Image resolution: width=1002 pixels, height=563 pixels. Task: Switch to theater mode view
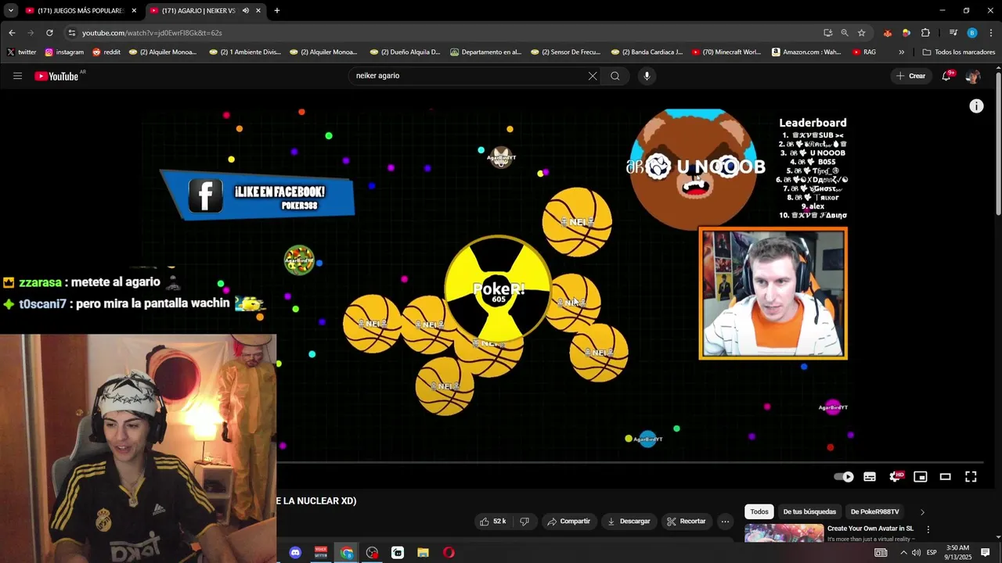click(x=946, y=477)
